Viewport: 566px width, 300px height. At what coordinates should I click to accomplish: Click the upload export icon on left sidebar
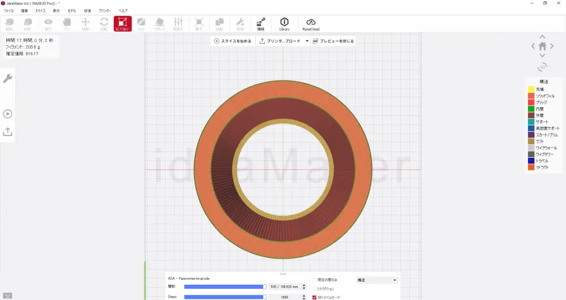click(8, 131)
